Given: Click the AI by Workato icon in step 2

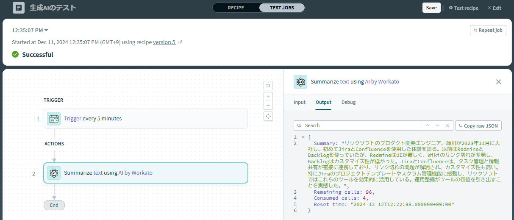Looking at the screenshot, I should 54,173.
